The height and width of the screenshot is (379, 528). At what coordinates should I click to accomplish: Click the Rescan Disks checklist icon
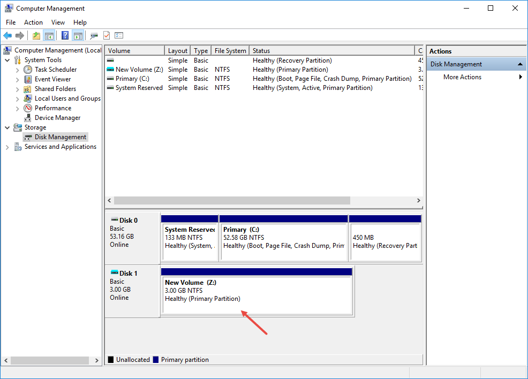pos(119,35)
